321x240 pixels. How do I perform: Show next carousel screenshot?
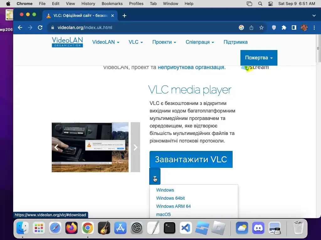135,147
